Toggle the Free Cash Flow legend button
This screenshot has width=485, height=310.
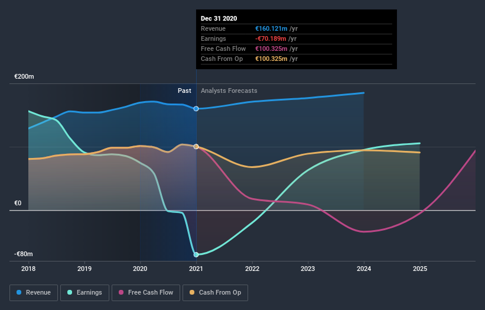click(x=146, y=293)
